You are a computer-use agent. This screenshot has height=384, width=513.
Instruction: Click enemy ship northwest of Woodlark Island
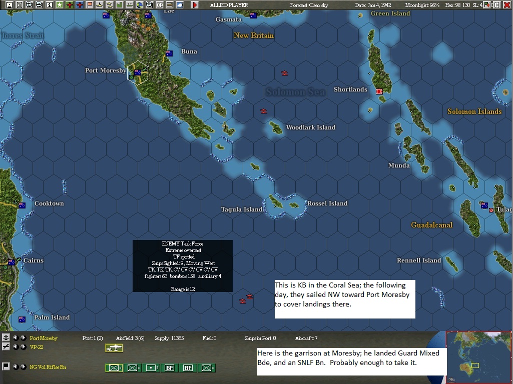click(264, 111)
